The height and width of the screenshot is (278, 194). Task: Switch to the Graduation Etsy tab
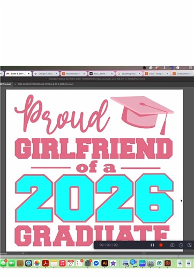click(x=183, y=74)
